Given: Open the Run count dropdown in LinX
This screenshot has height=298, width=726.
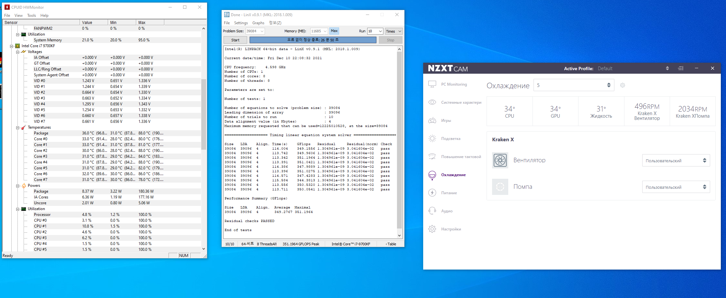Looking at the screenshot, I should (375, 31).
